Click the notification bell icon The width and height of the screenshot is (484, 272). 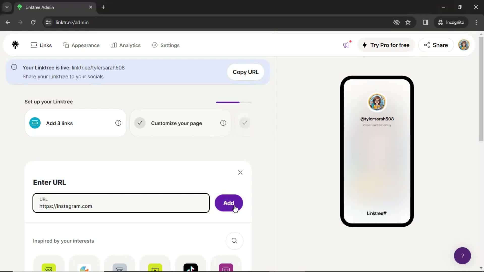pyautogui.click(x=347, y=45)
